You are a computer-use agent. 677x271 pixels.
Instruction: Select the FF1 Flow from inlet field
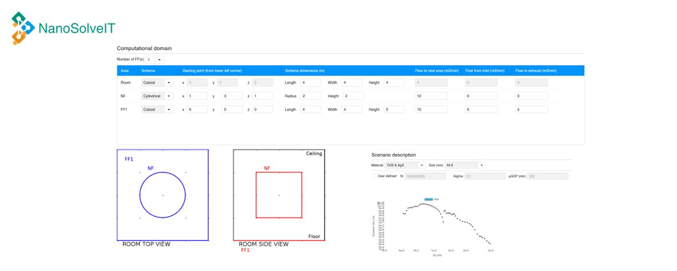[481, 110]
